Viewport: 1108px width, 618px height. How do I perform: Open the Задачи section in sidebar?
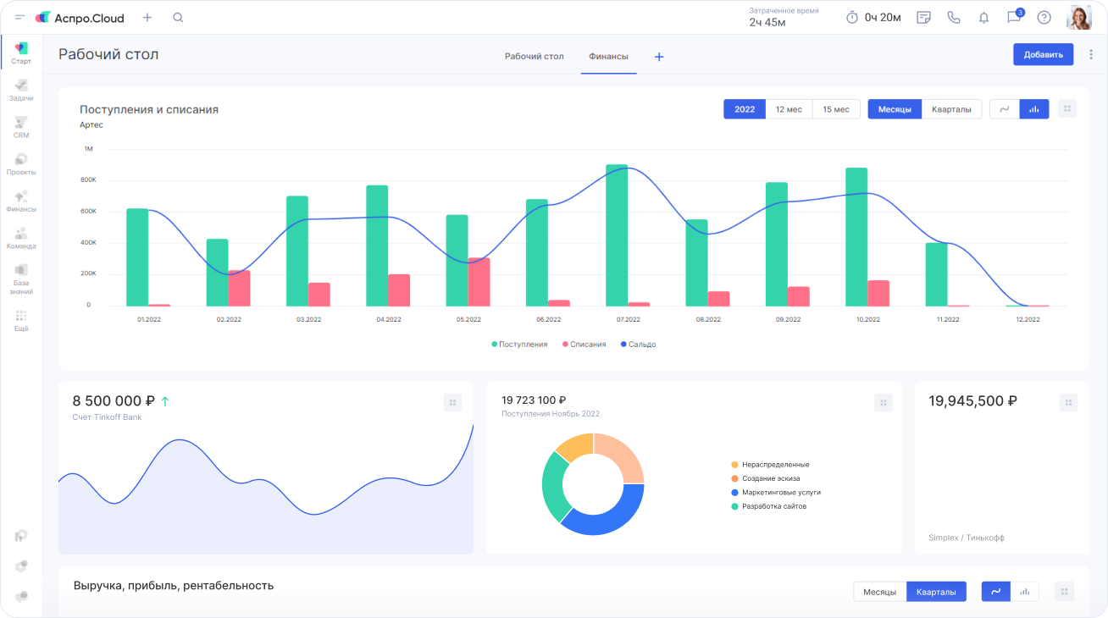coord(21,90)
